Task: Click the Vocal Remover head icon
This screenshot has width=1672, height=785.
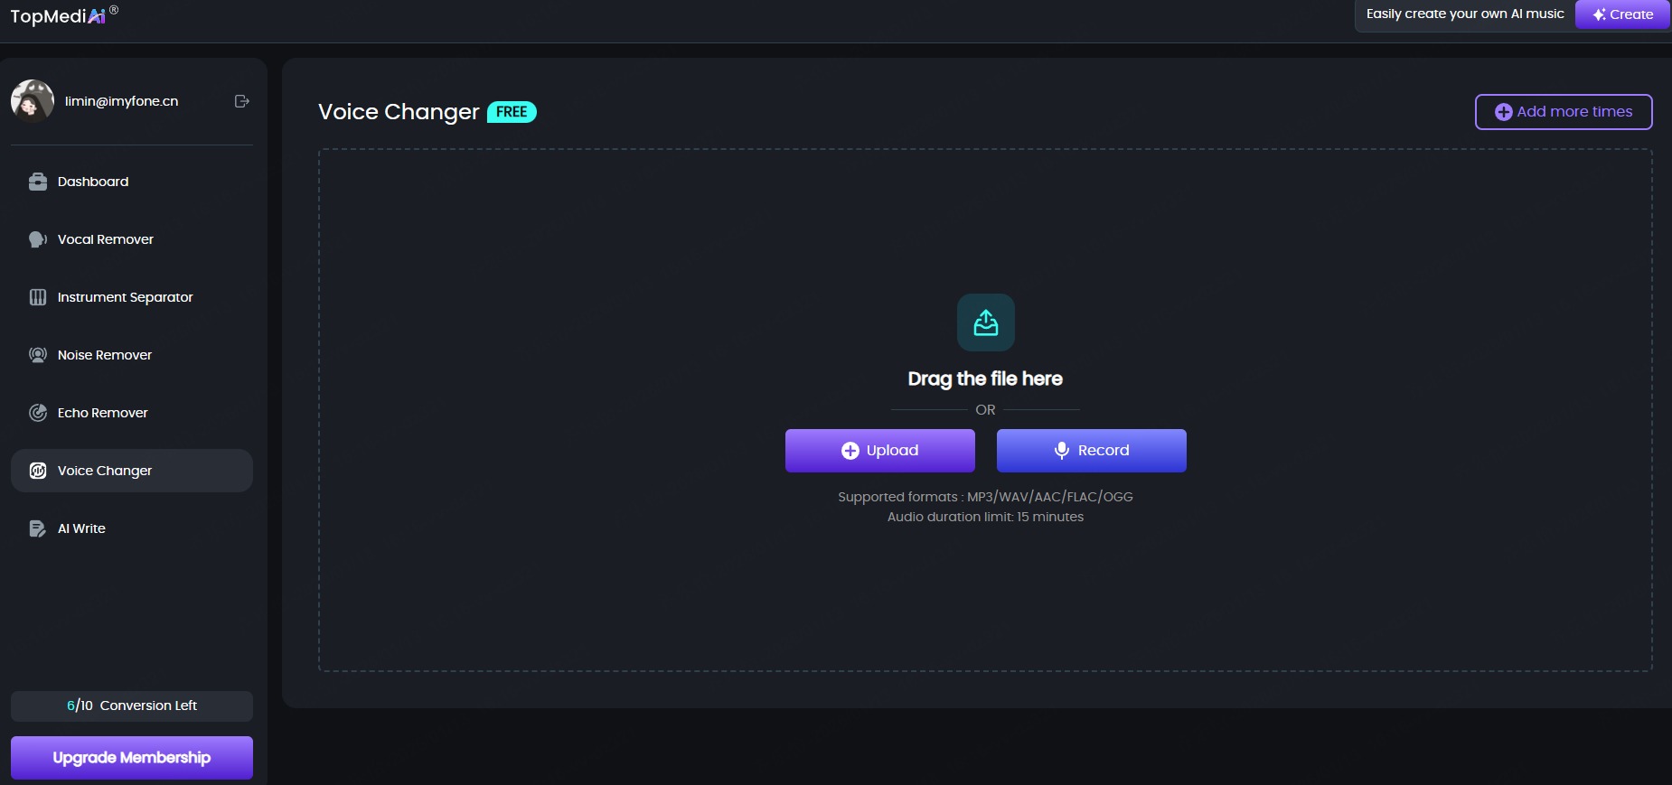Action: click(38, 239)
